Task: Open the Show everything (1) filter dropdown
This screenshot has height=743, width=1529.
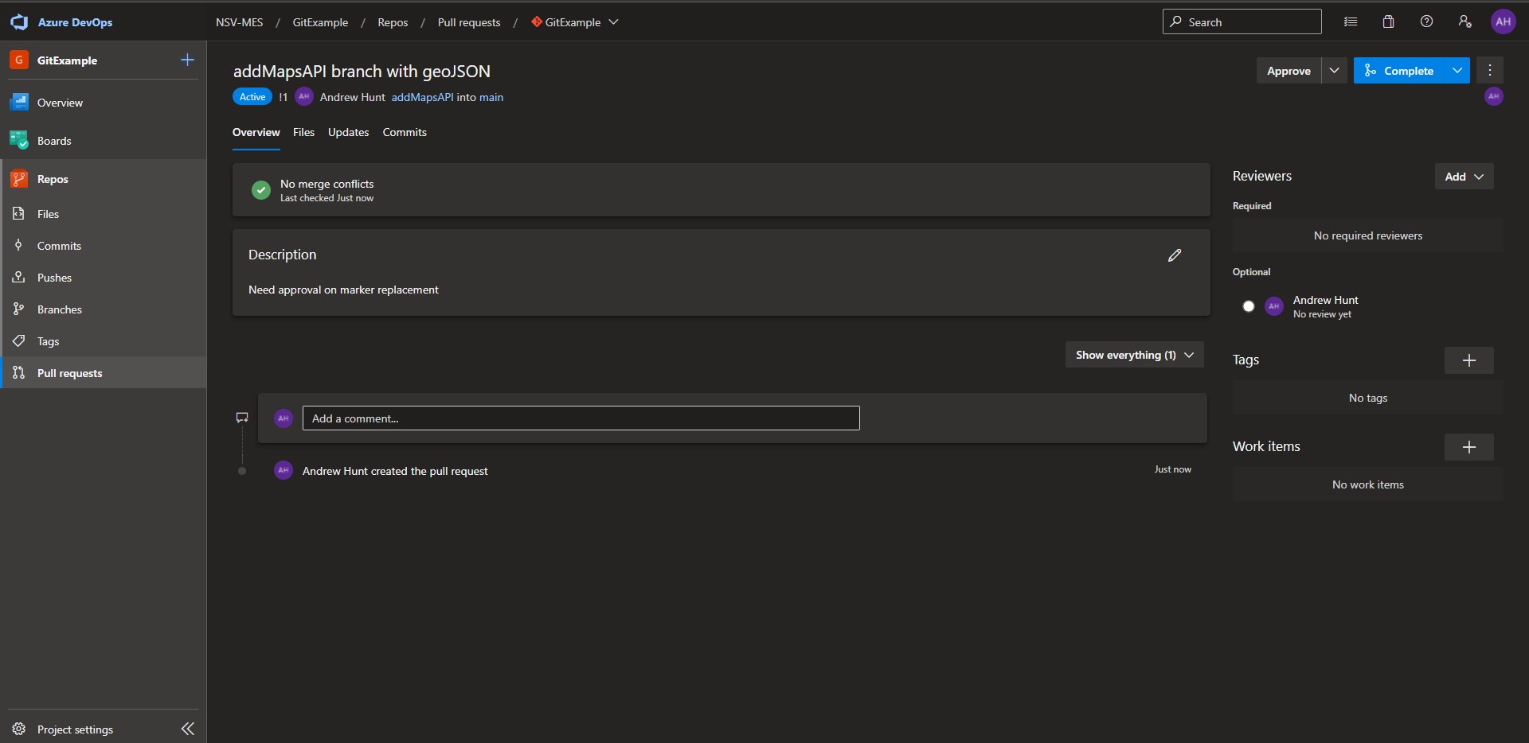Action: tap(1135, 355)
